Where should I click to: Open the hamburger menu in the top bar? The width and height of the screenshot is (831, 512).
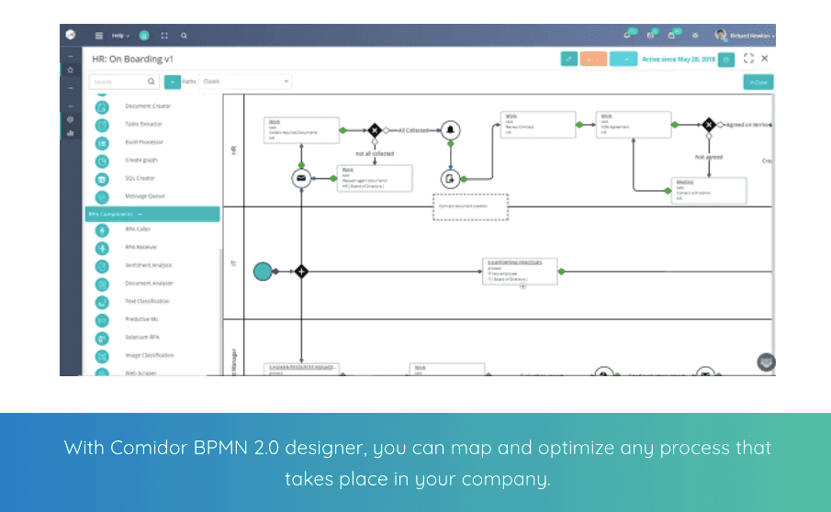(x=98, y=36)
